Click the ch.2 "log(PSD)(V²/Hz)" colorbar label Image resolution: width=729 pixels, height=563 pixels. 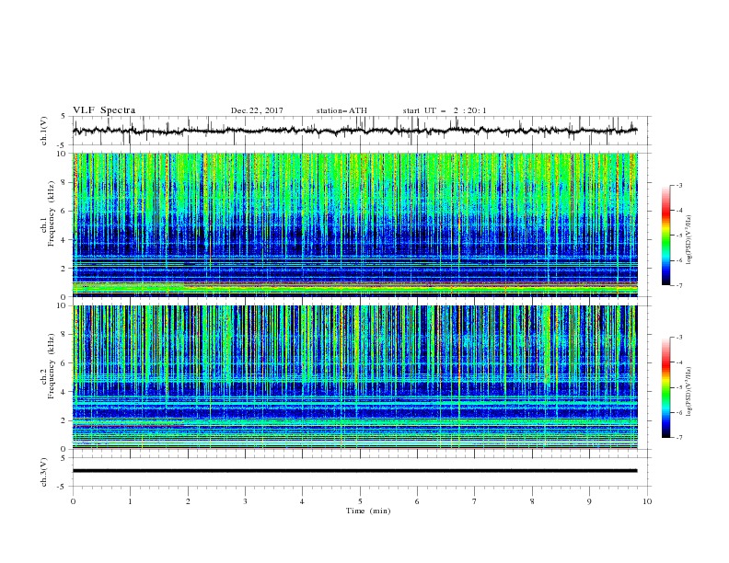689,391
